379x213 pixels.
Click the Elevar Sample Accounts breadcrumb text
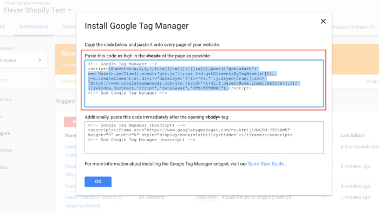(27, 3)
